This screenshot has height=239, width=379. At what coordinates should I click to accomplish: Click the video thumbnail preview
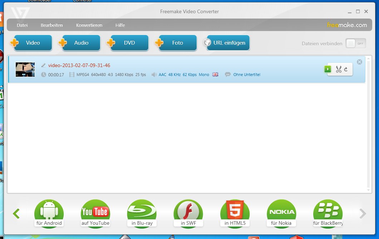(x=25, y=70)
